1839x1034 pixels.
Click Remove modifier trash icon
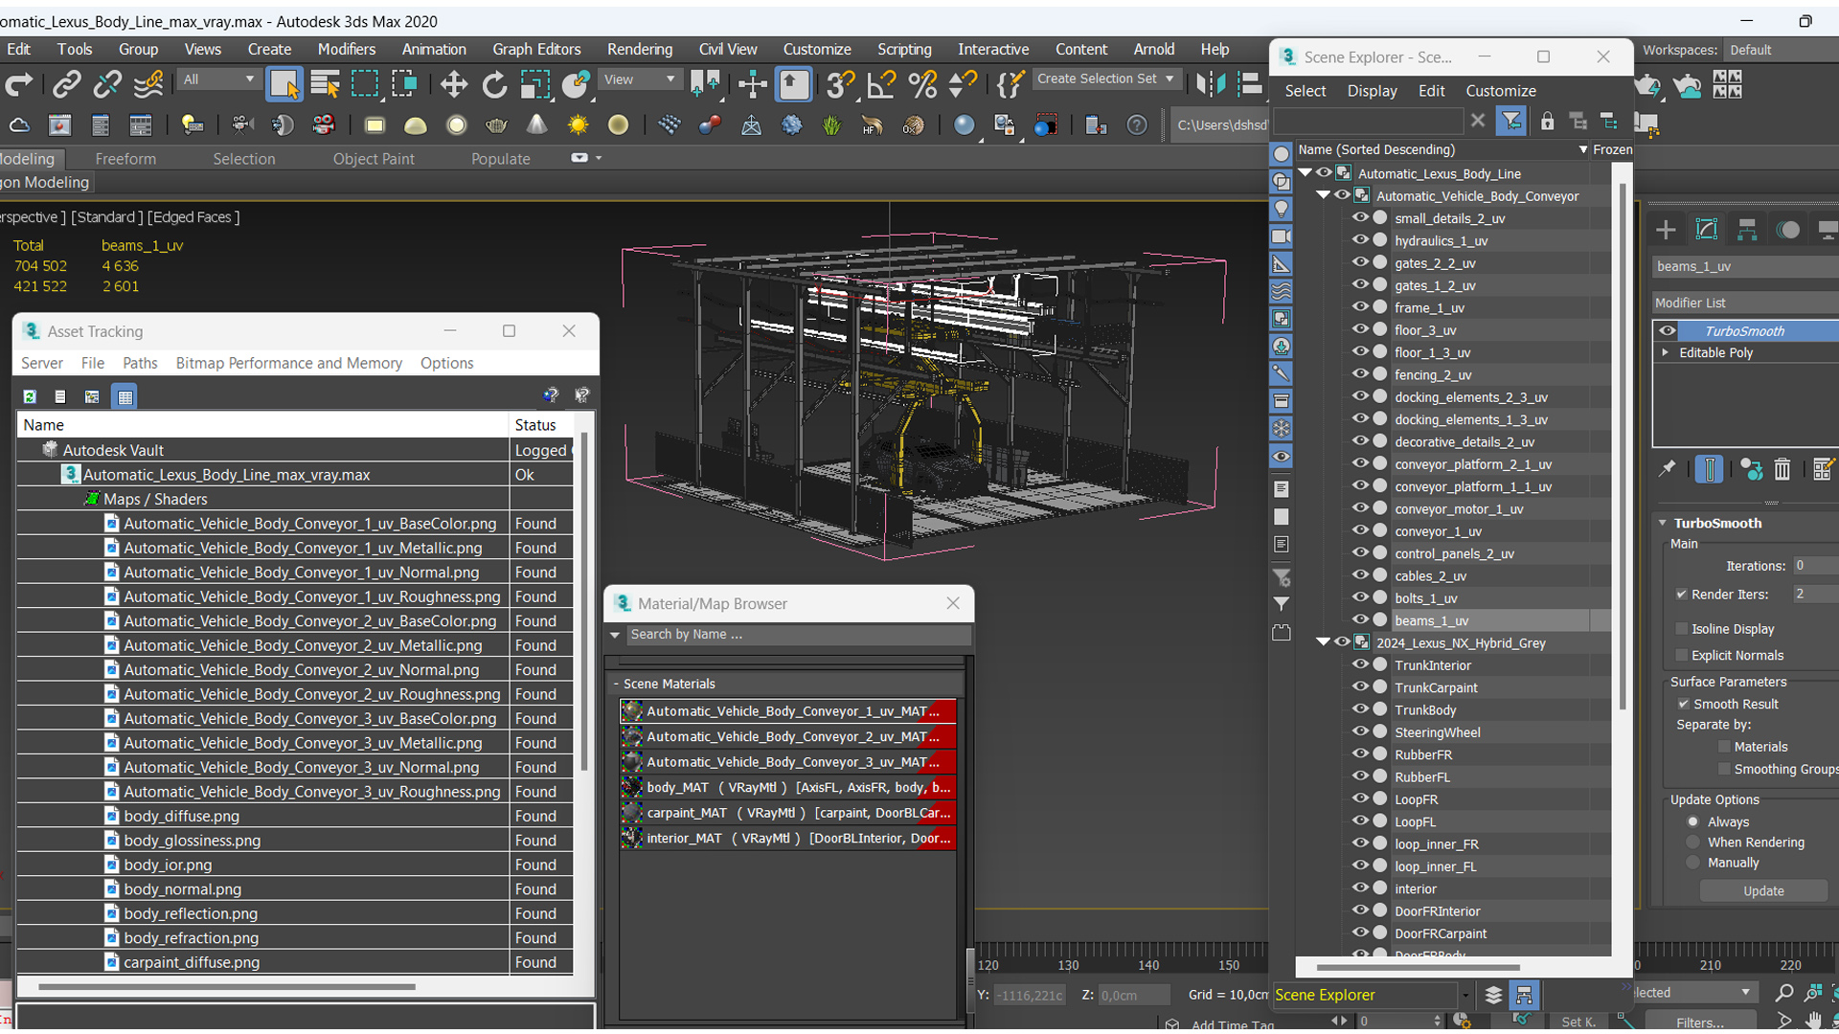(x=1782, y=468)
